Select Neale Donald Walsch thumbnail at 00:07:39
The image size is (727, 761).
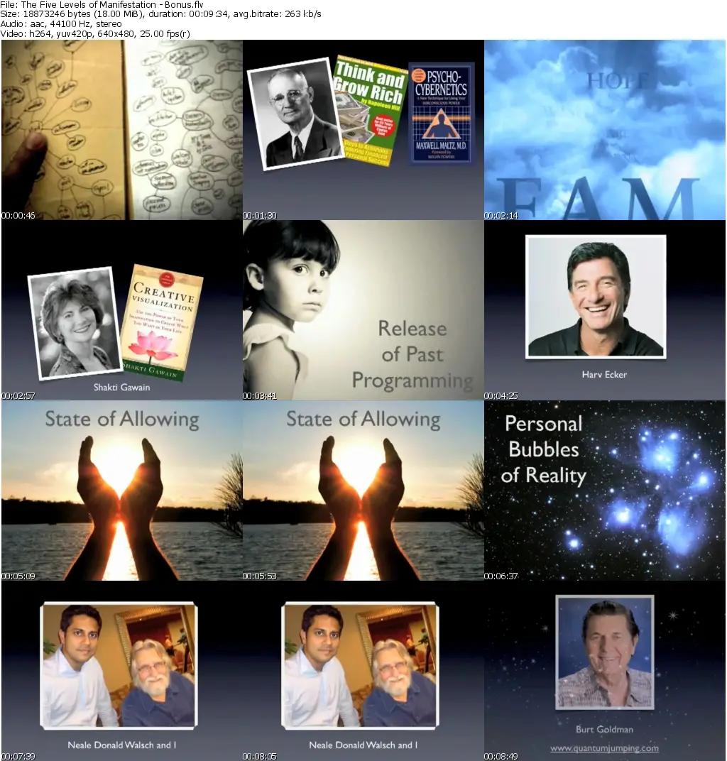pos(122,671)
